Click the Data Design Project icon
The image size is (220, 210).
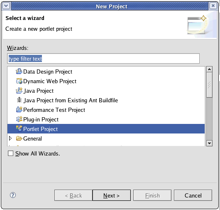(x=19, y=72)
